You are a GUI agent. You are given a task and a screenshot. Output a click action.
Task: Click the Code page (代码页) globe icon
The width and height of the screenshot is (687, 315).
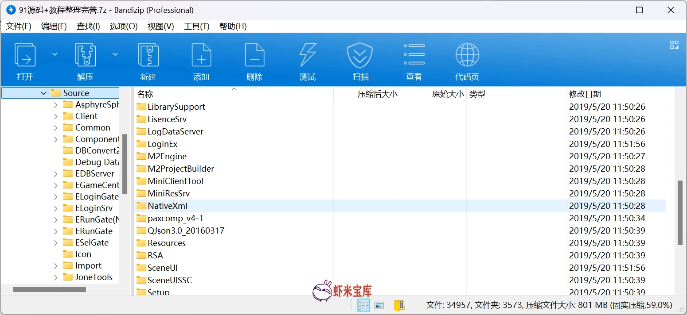coord(467,55)
